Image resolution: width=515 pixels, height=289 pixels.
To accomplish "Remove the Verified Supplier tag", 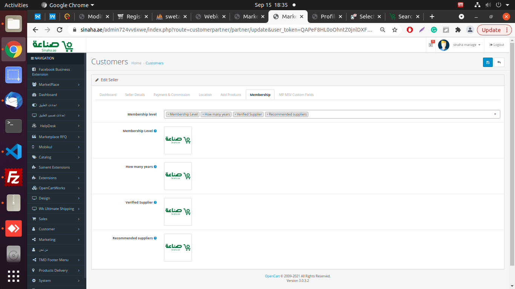I will pyautogui.click(x=235, y=114).
